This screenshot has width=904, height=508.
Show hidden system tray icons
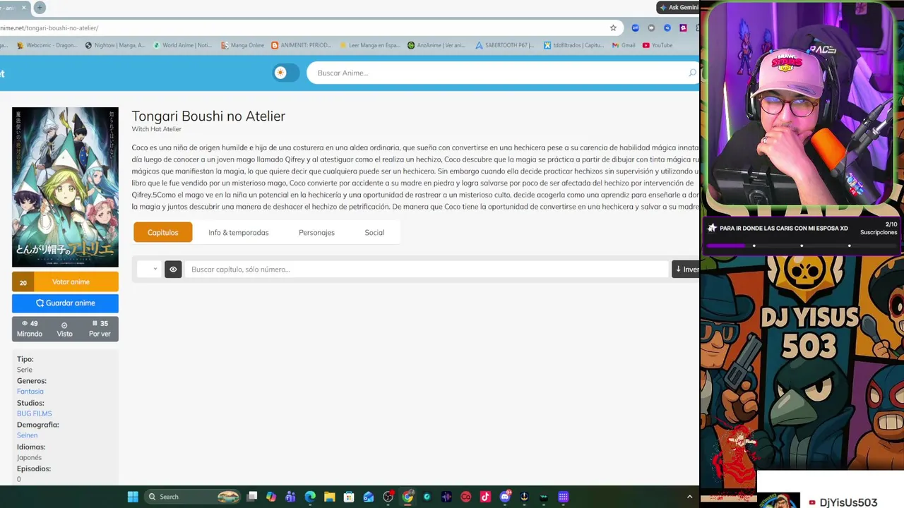(x=689, y=497)
